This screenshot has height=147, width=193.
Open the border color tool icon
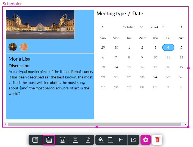pos(110,140)
